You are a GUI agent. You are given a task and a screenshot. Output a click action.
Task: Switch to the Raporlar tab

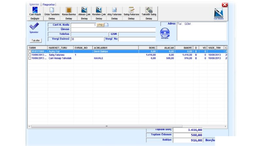click(49, 5)
